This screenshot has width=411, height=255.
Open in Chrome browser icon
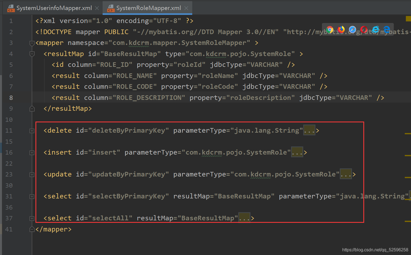pyautogui.click(x=330, y=30)
